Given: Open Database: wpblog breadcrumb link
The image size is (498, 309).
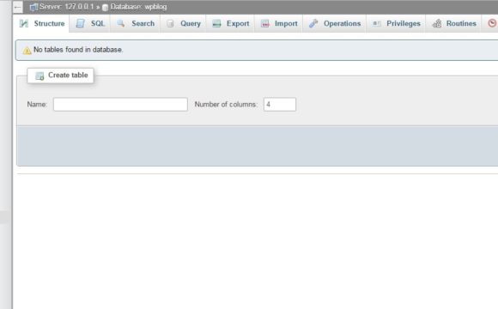Looking at the screenshot, I should tap(138, 7).
